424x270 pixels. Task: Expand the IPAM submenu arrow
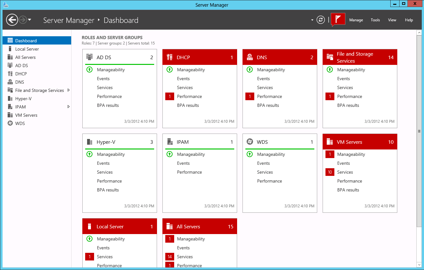[68, 107]
